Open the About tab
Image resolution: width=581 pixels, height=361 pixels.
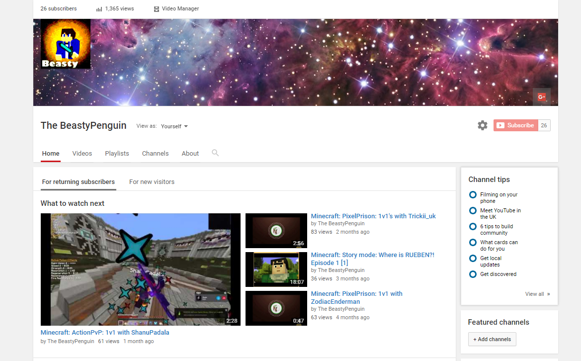coord(190,154)
